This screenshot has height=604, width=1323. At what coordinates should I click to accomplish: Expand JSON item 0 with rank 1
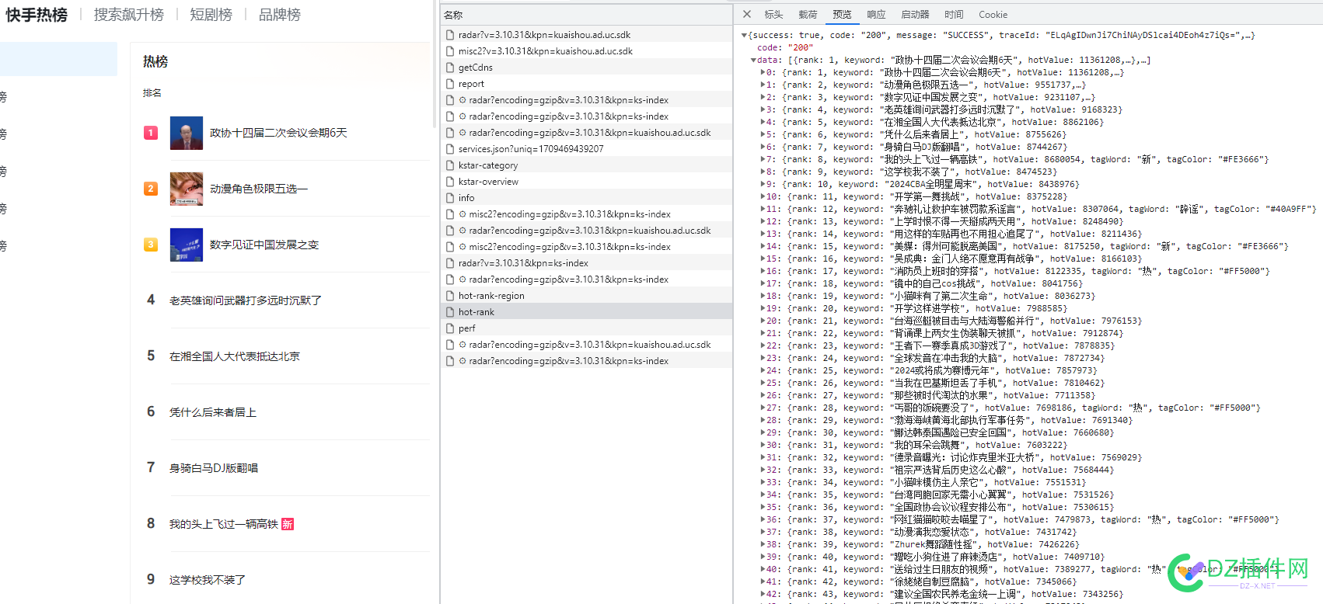763,72
